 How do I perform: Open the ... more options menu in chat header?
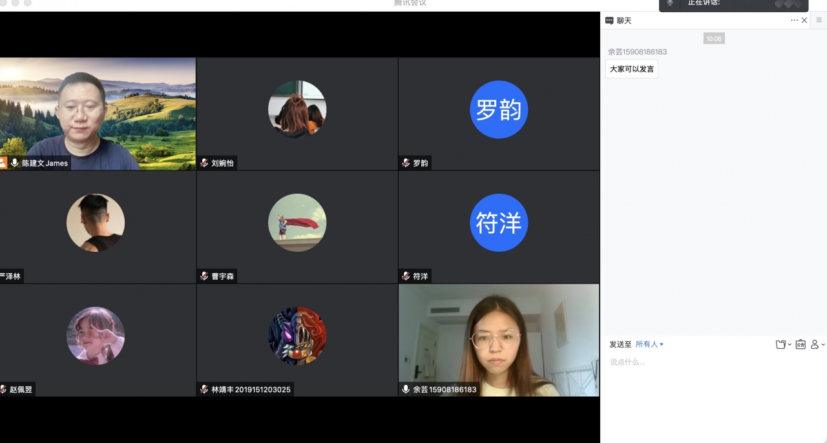point(794,20)
